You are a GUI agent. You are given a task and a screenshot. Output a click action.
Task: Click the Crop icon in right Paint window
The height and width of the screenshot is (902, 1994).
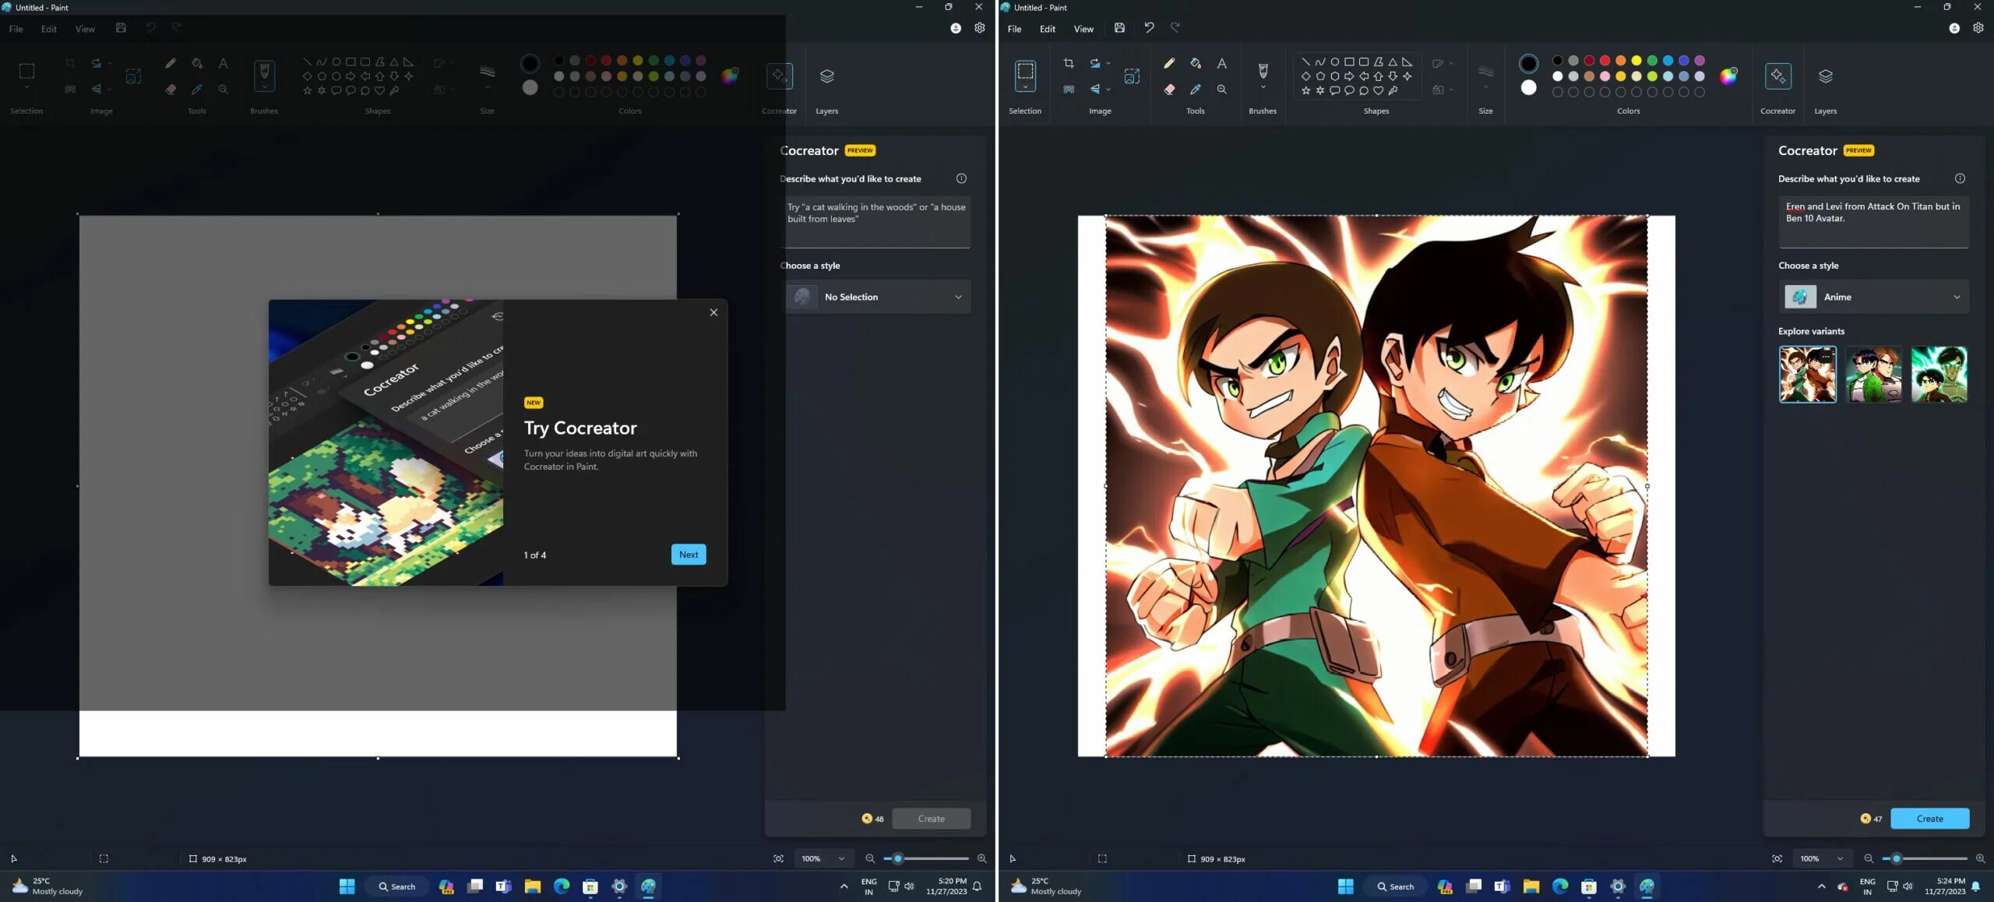point(1069,63)
